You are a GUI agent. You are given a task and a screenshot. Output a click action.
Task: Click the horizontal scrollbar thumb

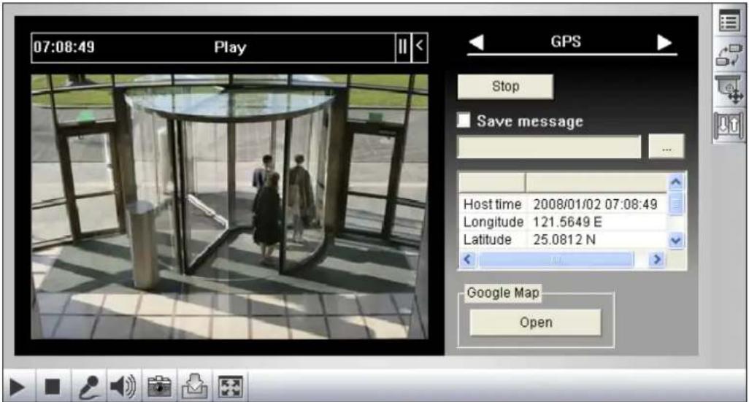[556, 260]
